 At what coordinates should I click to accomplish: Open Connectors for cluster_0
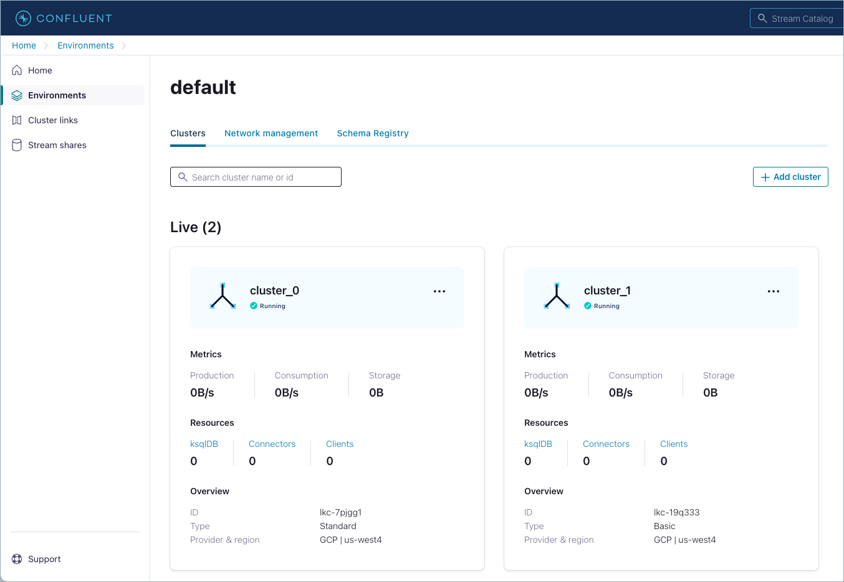pyautogui.click(x=272, y=444)
